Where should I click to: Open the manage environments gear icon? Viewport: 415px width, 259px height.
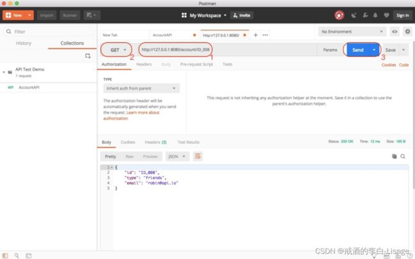407,31
